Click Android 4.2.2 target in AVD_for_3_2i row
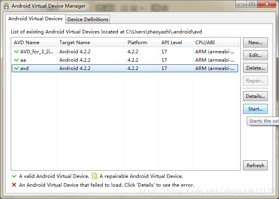 coord(75,51)
